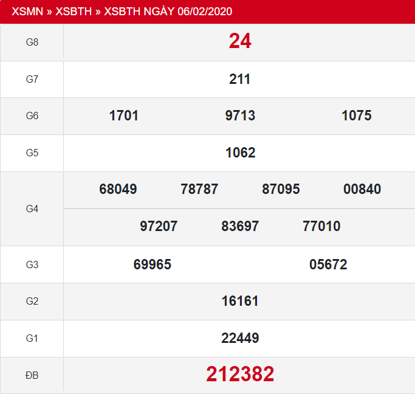This screenshot has height=394, width=415.
Task: Select the G6 number 9713
Action: (240, 116)
